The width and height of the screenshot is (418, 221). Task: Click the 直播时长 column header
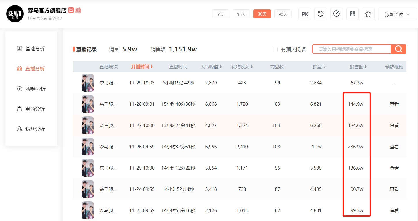(x=178, y=67)
